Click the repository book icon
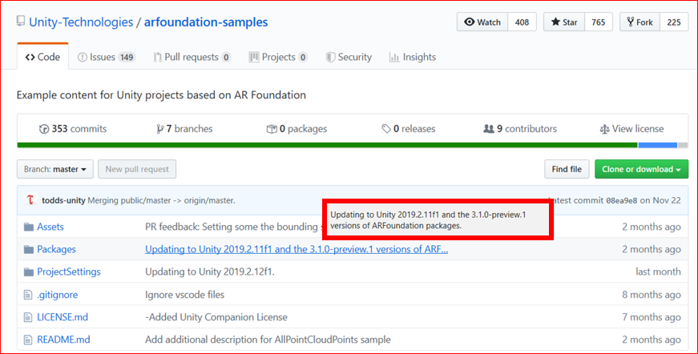 coord(21,22)
